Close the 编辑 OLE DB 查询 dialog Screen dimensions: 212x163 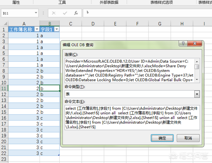coord(195,43)
